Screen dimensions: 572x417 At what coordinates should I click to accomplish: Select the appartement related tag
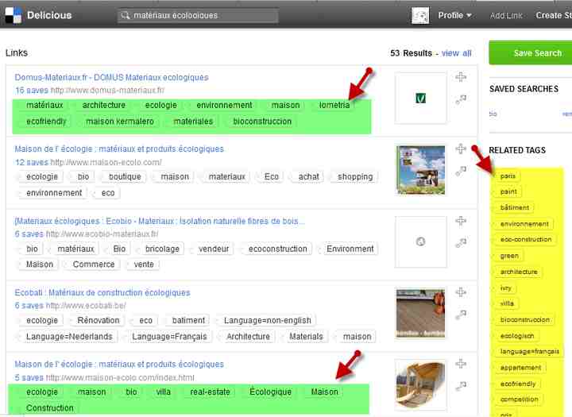(x=520, y=368)
